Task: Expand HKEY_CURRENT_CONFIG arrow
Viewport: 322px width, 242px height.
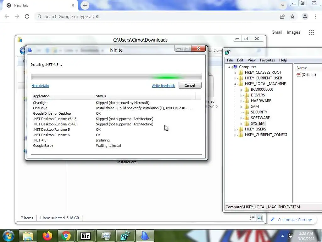Action: (x=235, y=135)
